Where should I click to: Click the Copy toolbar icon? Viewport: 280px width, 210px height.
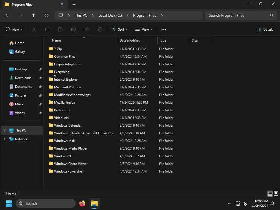(x=47, y=29)
